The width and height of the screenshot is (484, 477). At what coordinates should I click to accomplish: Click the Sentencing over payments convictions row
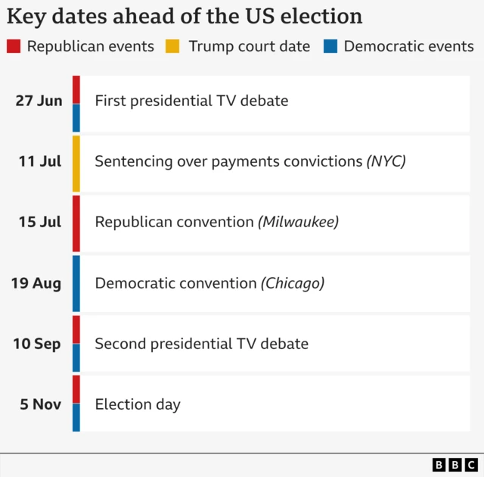click(x=275, y=161)
